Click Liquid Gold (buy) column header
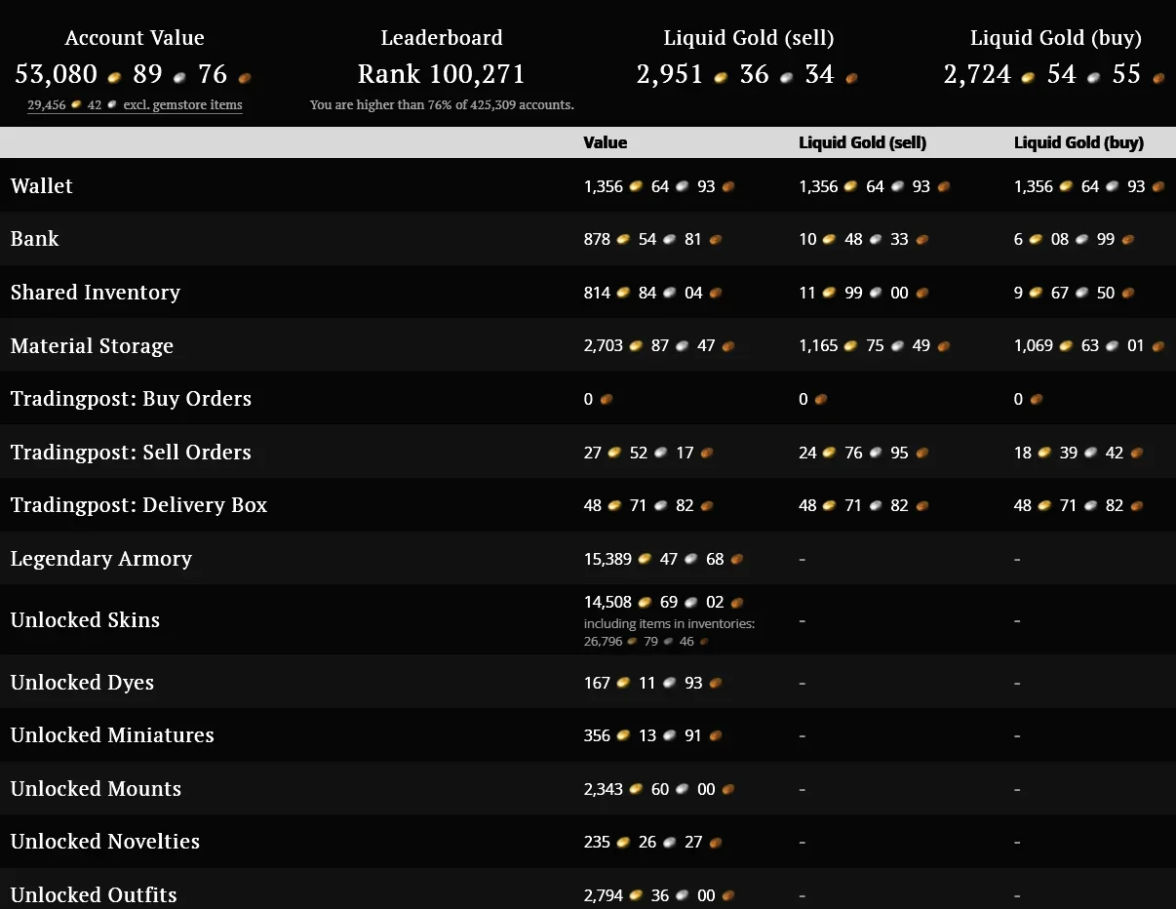This screenshot has height=909, width=1176. (x=1079, y=142)
